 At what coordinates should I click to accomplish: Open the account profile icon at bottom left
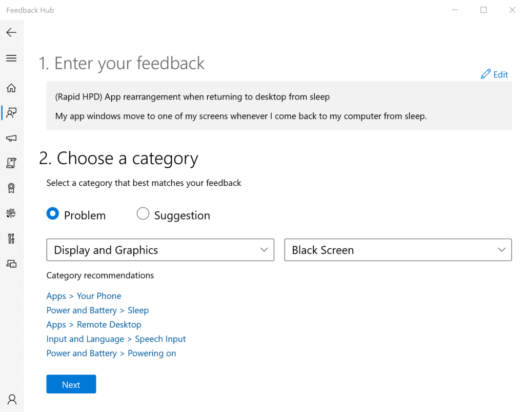11,399
